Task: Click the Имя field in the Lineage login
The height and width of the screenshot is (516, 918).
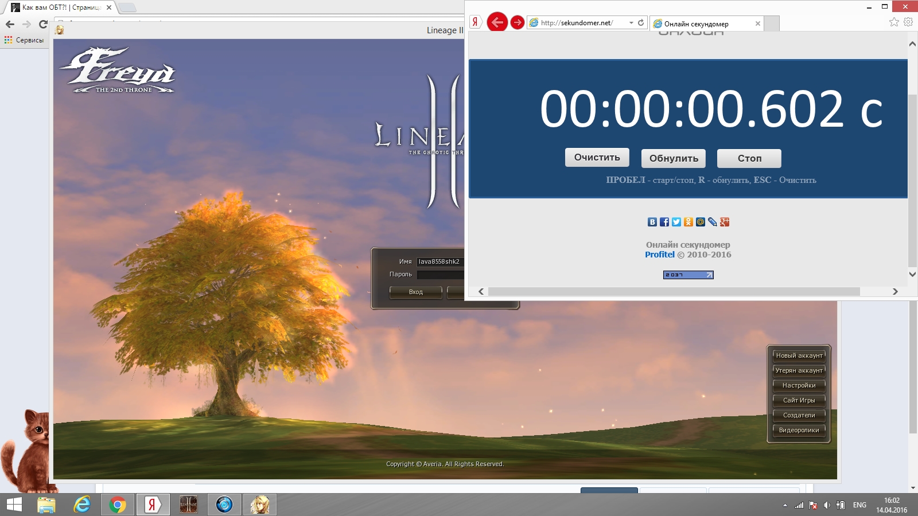Action: click(440, 261)
